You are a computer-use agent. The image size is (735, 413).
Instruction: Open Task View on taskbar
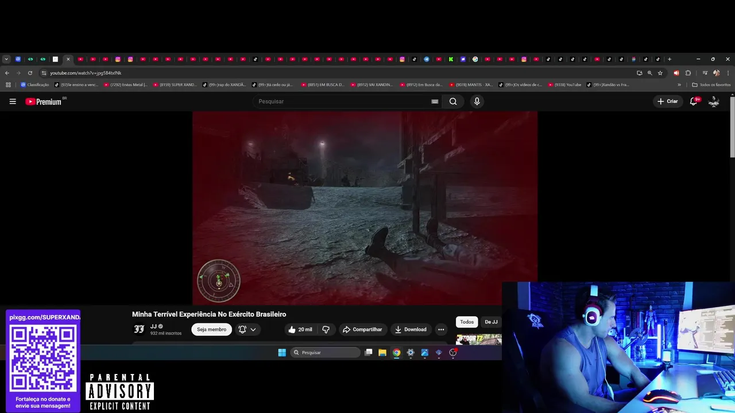pos(369,353)
